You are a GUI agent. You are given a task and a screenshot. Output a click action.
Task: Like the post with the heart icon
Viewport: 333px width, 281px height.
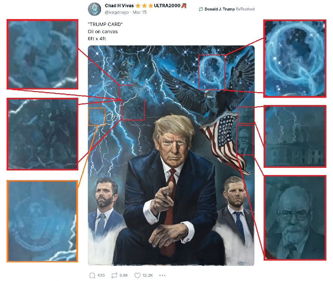click(138, 275)
